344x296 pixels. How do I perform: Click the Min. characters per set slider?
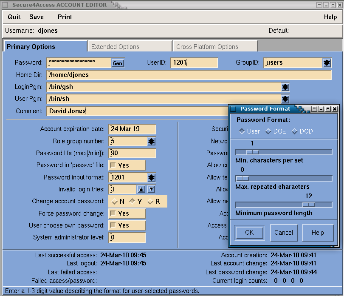click(284, 152)
